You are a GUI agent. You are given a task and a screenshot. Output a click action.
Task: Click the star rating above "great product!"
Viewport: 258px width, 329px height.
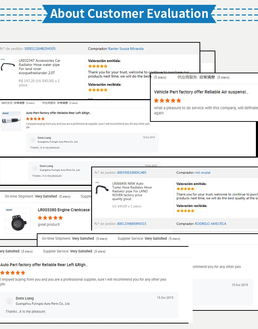click(50, 218)
